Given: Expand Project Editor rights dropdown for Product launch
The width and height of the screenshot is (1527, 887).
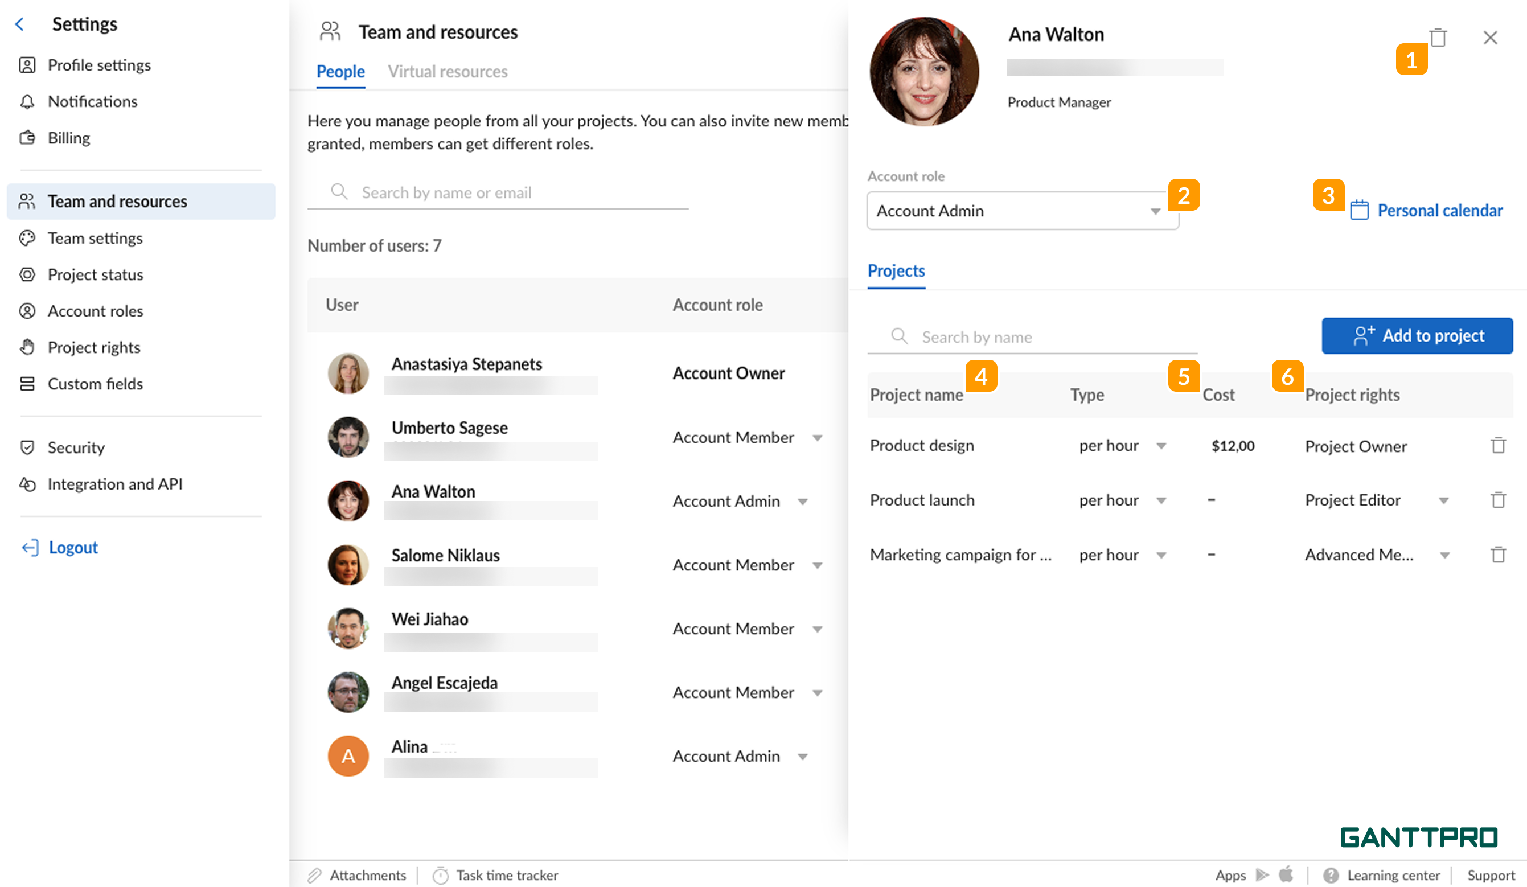Looking at the screenshot, I should coord(1444,500).
